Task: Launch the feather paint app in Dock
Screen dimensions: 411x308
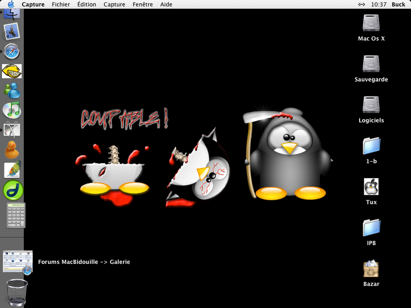Action: 12,170
